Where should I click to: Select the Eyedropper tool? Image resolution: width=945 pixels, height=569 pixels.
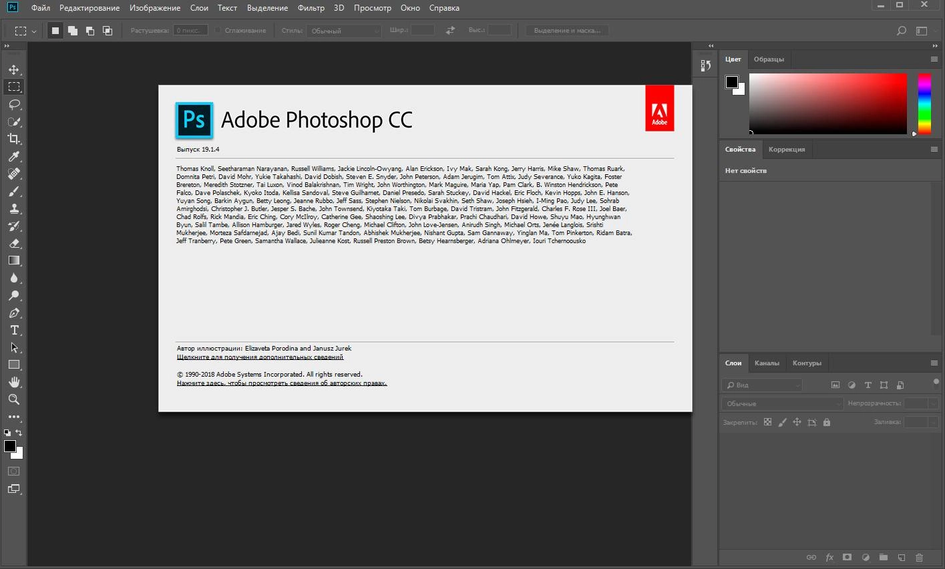[x=14, y=156]
